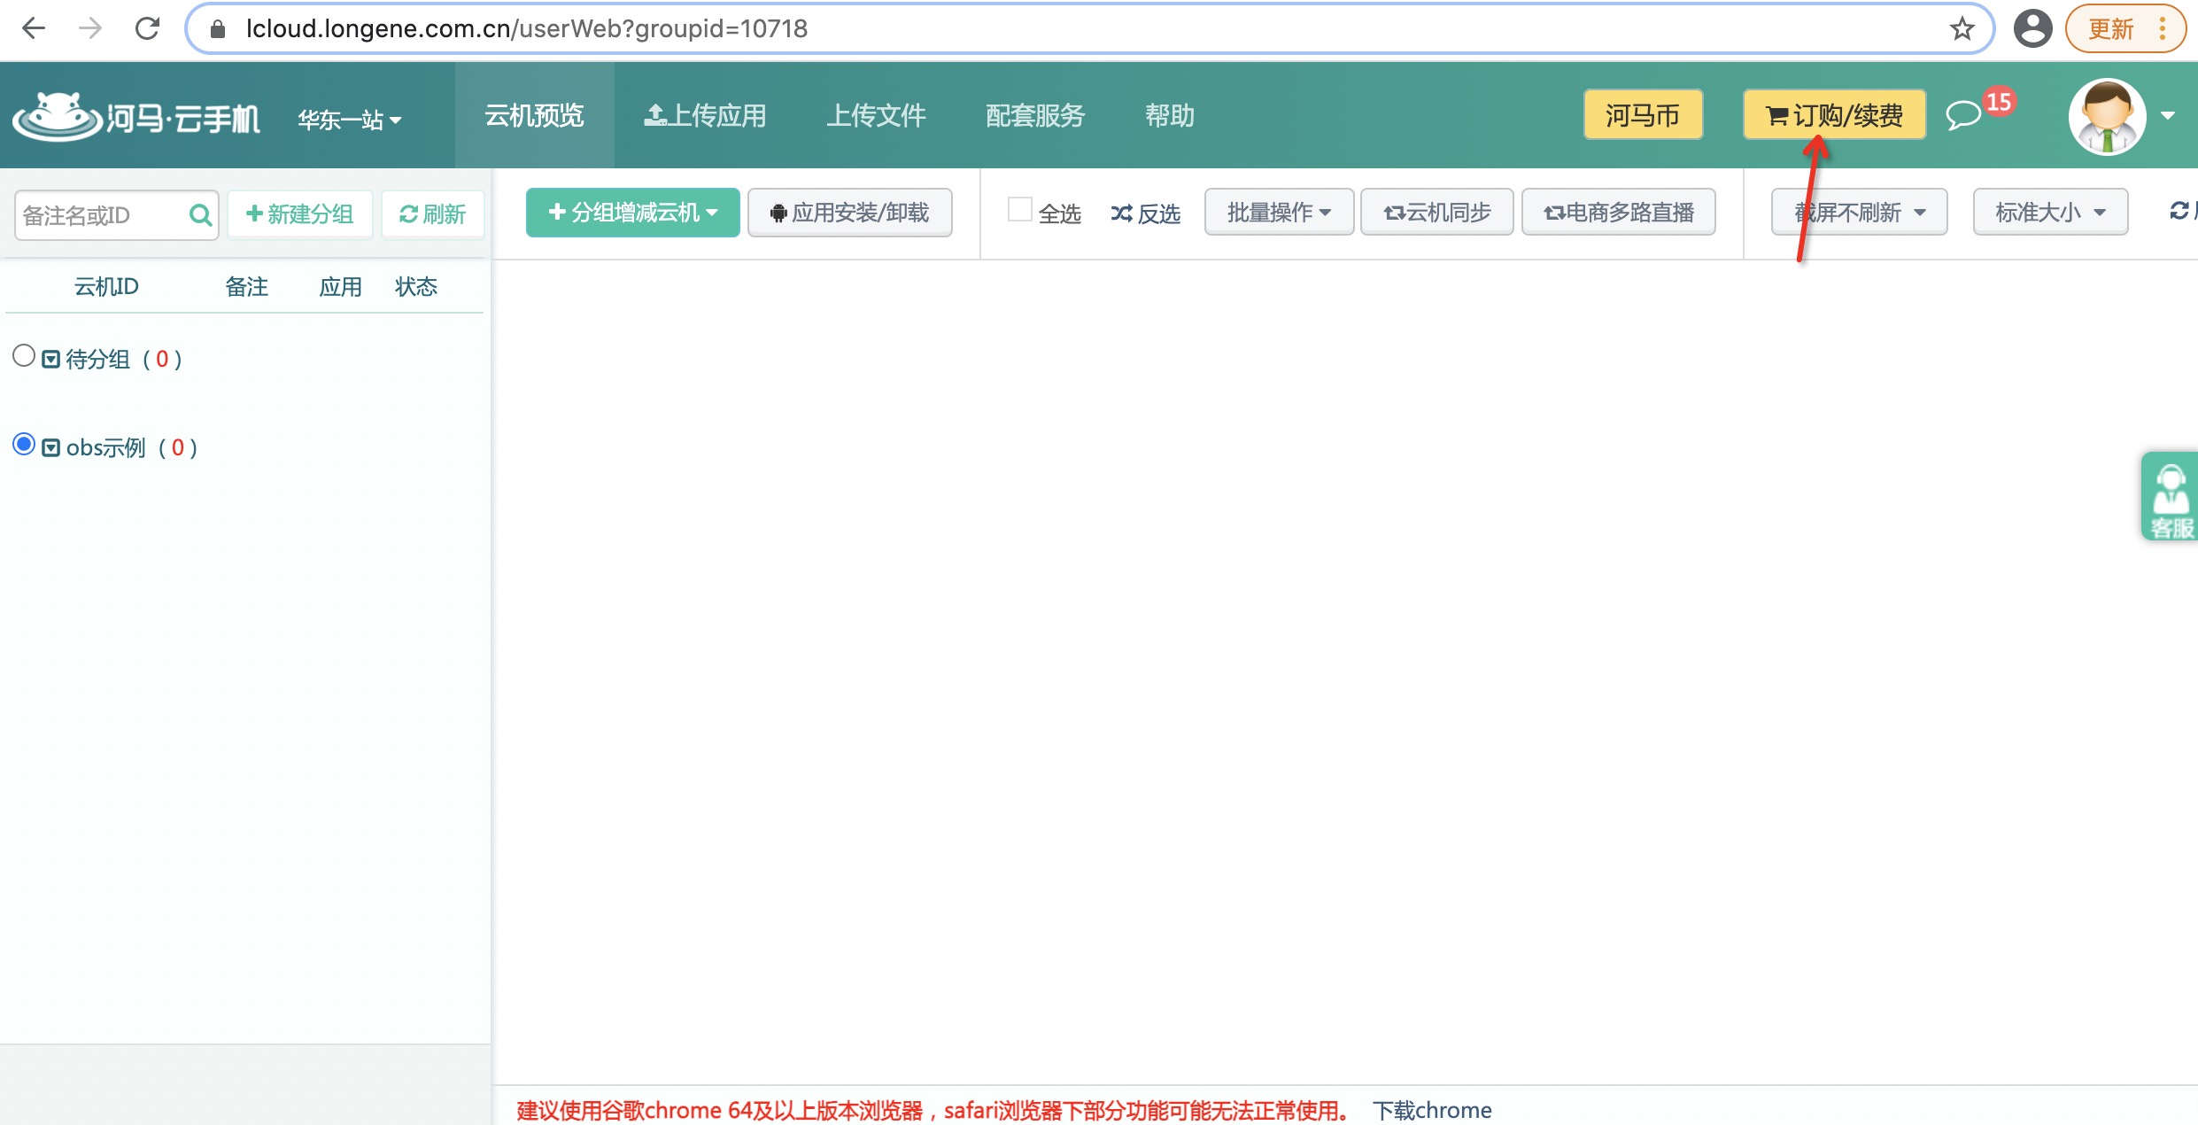Viewport: 2198px width, 1125px height.
Task: Click the 状态 column header
Action: click(416, 286)
